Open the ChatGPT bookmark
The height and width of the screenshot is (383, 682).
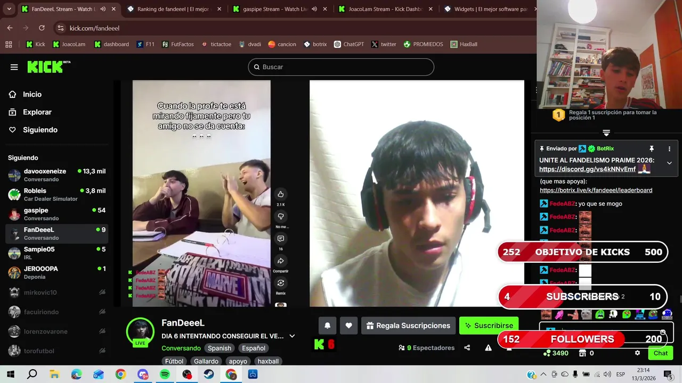(348, 44)
